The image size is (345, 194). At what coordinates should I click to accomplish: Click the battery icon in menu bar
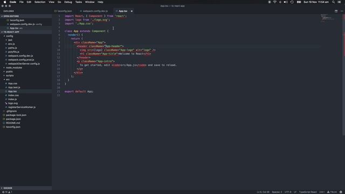[299, 2]
